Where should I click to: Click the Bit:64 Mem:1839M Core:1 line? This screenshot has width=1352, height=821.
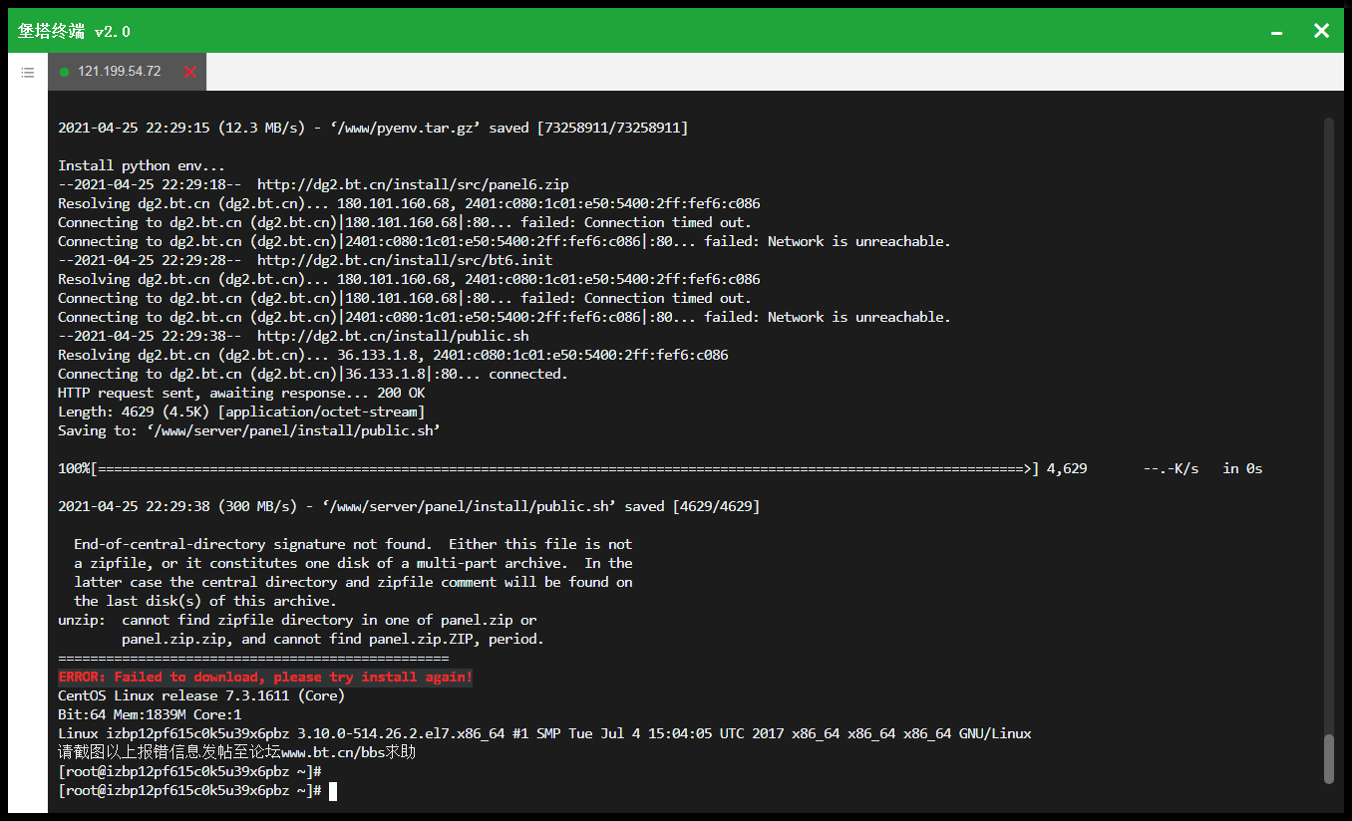[150, 714]
